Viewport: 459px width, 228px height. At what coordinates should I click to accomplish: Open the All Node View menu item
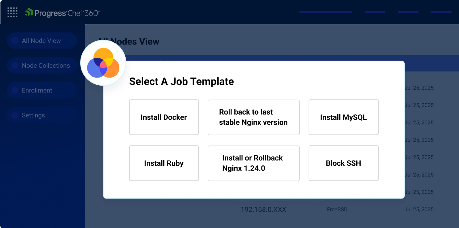coord(41,41)
